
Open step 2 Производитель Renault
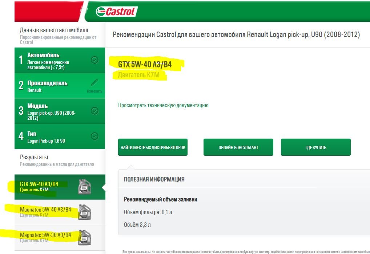point(60,86)
